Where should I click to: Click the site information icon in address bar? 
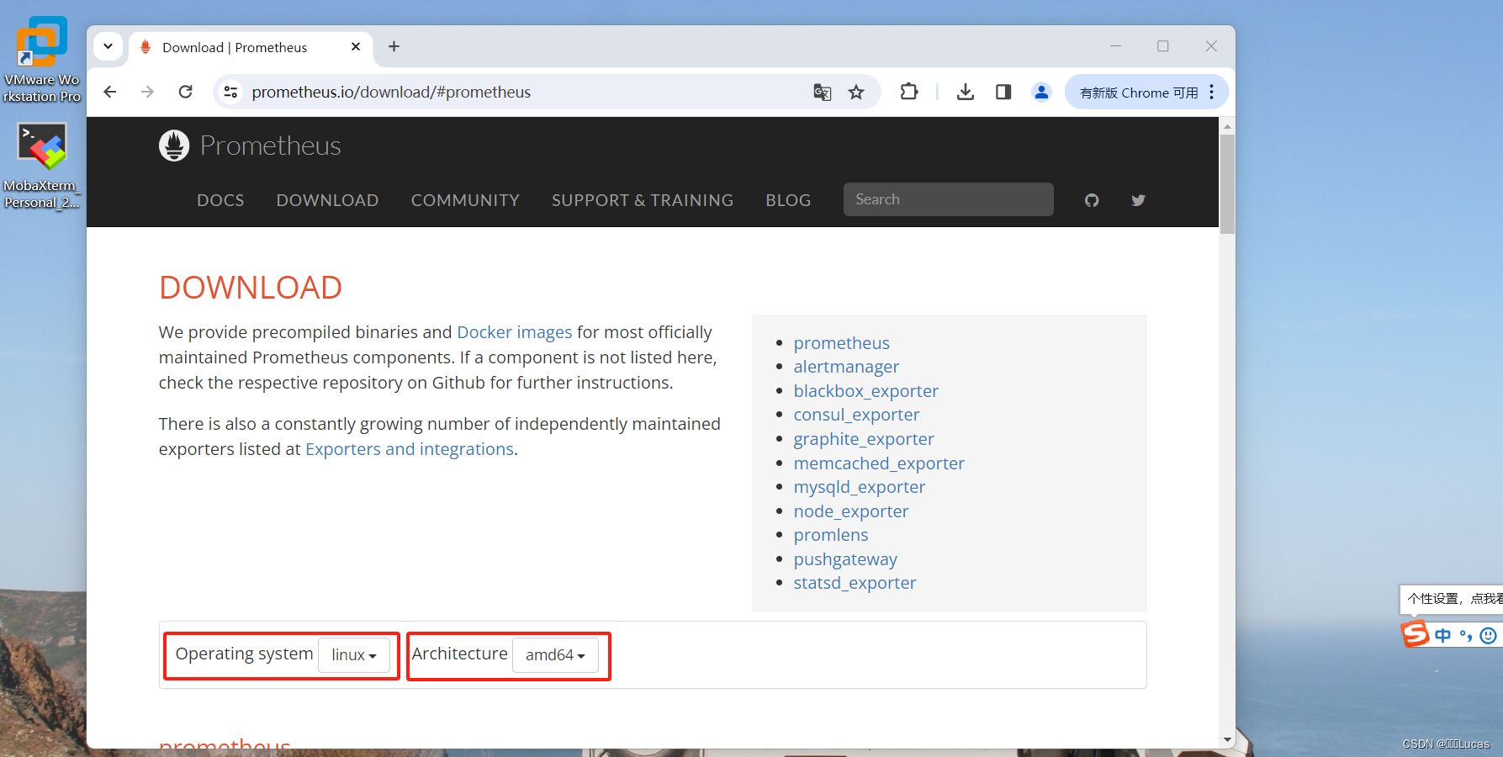230,92
